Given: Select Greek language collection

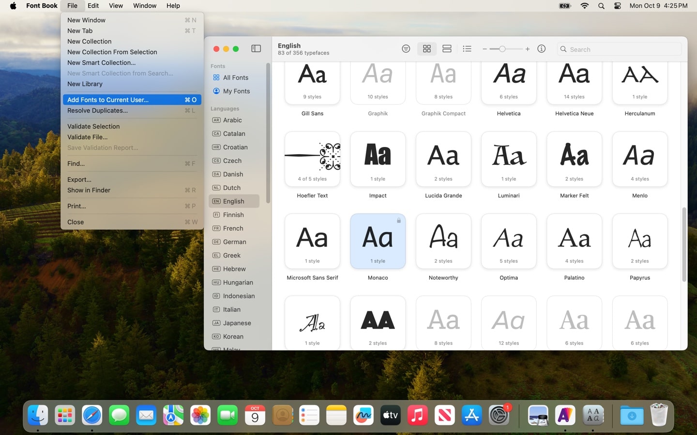Looking at the screenshot, I should [234, 255].
